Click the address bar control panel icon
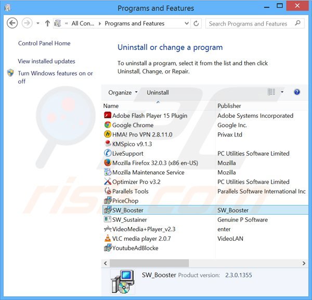 tap(58, 23)
